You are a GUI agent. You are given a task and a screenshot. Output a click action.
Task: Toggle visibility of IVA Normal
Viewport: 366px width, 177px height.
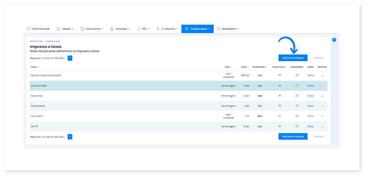(297, 95)
